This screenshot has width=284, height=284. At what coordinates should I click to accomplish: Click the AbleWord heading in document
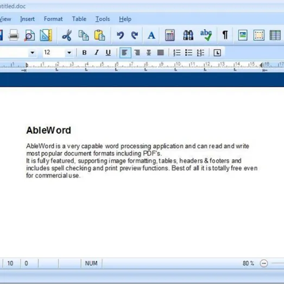pyautogui.click(x=49, y=130)
